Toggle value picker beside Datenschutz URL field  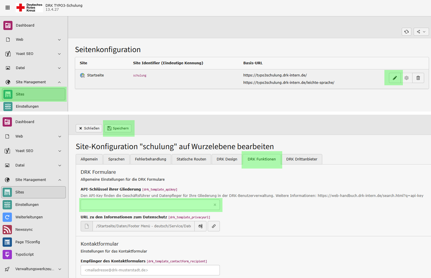click(200, 226)
